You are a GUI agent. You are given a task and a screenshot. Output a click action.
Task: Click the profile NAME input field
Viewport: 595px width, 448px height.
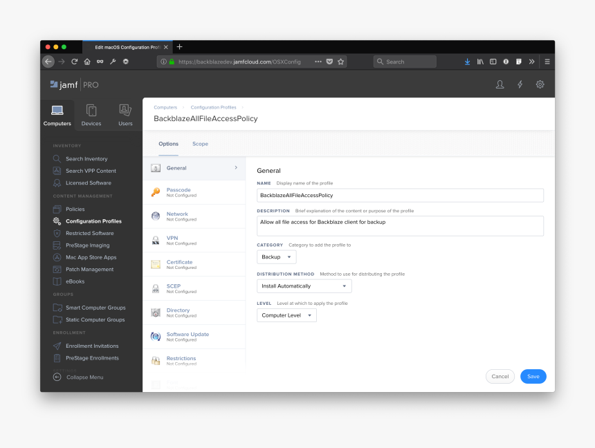tap(400, 195)
